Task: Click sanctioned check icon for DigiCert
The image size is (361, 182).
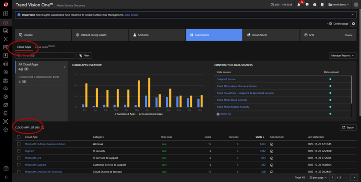Action: point(272,151)
